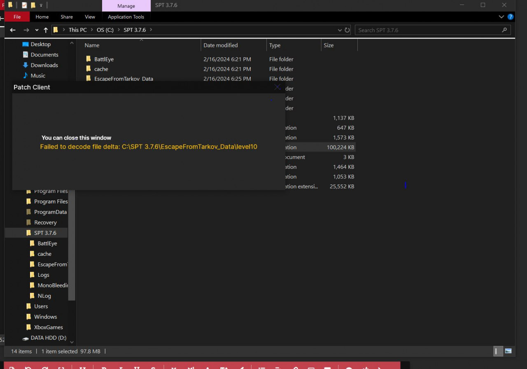Open recent locations dropdown arrow
The height and width of the screenshot is (369, 527).
[x=37, y=30]
